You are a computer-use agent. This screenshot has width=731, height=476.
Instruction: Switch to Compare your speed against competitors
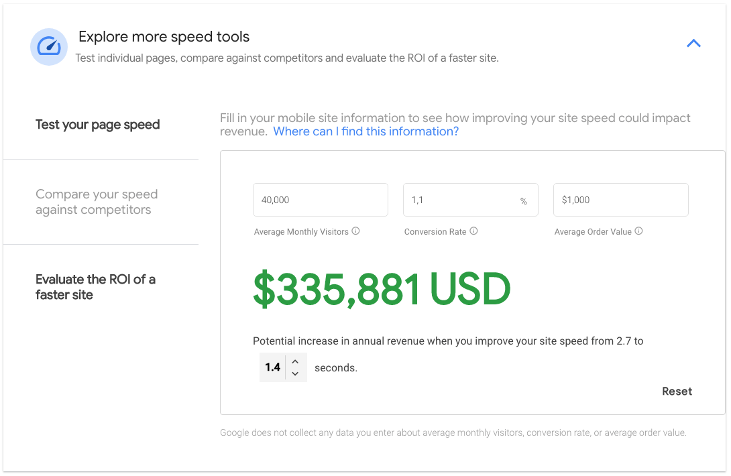97,202
